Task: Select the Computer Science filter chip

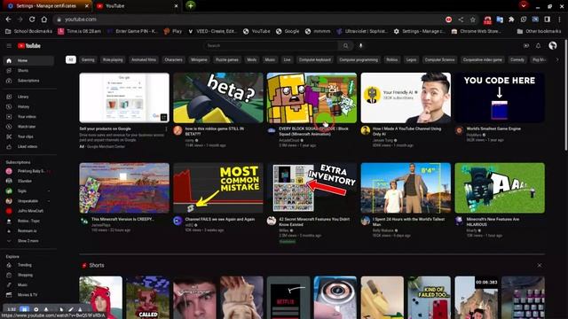Action: pos(440,59)
